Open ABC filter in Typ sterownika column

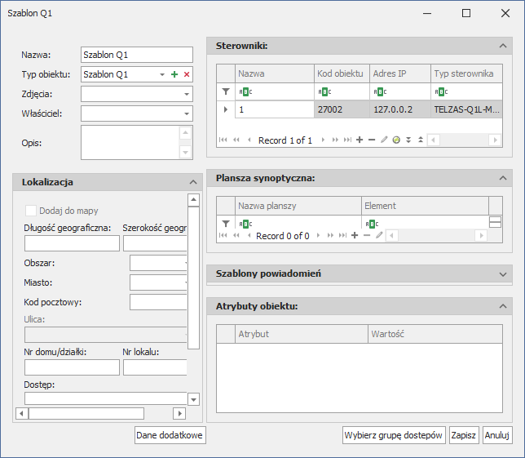point(441,92)
